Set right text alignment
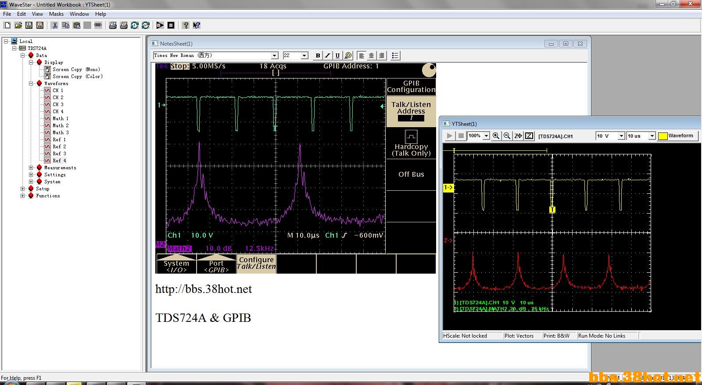The image size is (702, 385). 382,56
